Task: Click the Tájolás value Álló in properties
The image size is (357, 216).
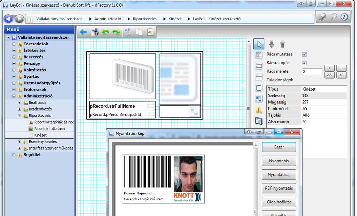Action: [x=306, y=115]
